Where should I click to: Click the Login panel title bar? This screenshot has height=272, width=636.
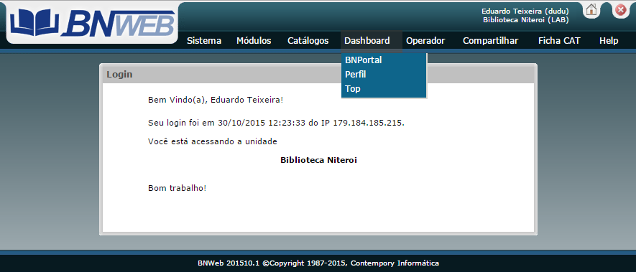pos(318,75)
